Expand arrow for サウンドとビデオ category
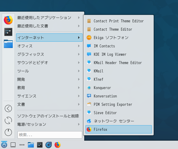The width and height of the screenshot is (178, 149). (79, 63)
